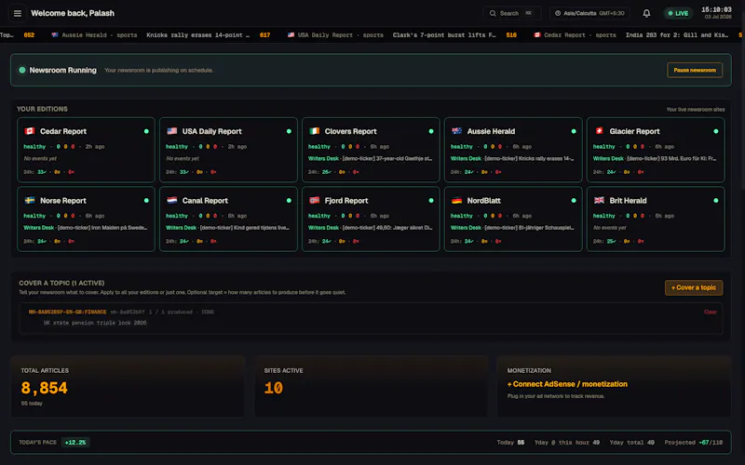Image resolution: width=745 pixels, height=465 pixels.
Task: Open the USA Daily Report edition card
Action: pyautogui.click(x=228, y=150)
